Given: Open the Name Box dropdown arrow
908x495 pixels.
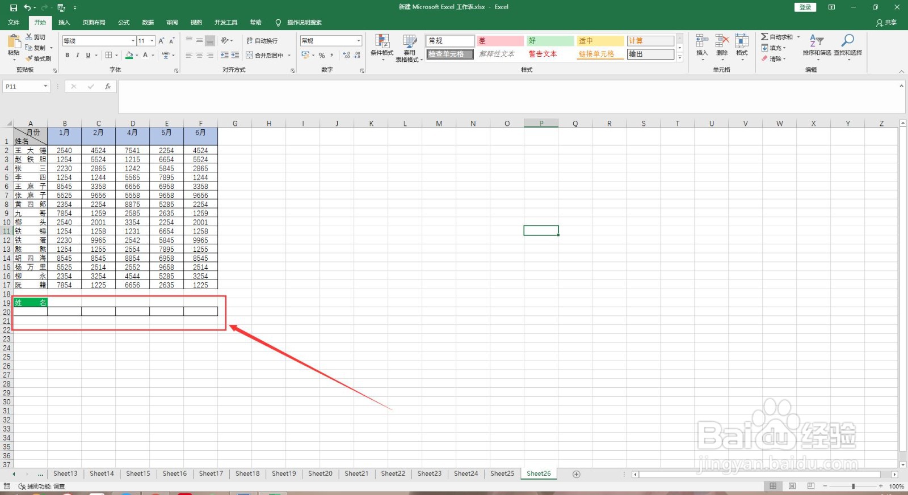Looking at the screenshot, I should [45, 86].
